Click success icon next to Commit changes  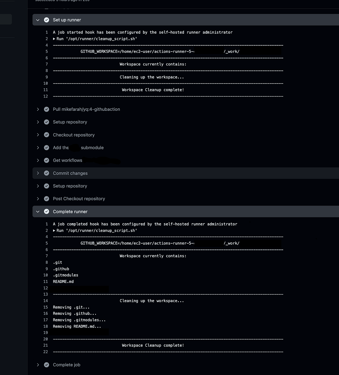coord(46,173)
